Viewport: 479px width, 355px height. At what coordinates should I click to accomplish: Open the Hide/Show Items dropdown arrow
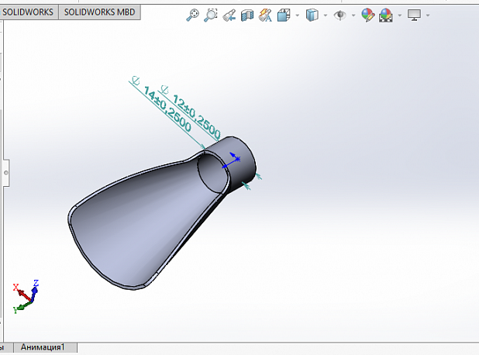tap(353, 16)
